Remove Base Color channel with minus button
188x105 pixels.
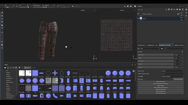pyautogui.click(x=182, y=55)
